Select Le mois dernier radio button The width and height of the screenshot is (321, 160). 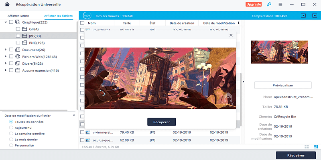[x=11, y=139]
